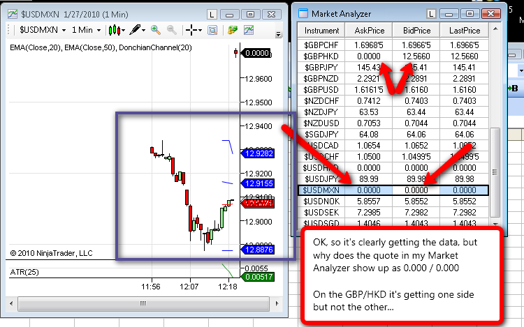The image size is (524, 327).
Task: Expand the chart toolbar overflow arrow
Action: pyautogui.click(x=278, y=34)
